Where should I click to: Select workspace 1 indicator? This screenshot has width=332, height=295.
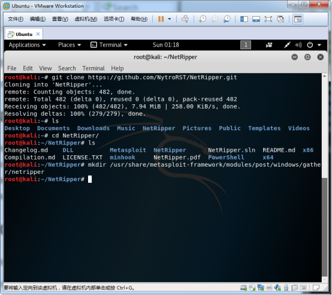coord(246,45)
